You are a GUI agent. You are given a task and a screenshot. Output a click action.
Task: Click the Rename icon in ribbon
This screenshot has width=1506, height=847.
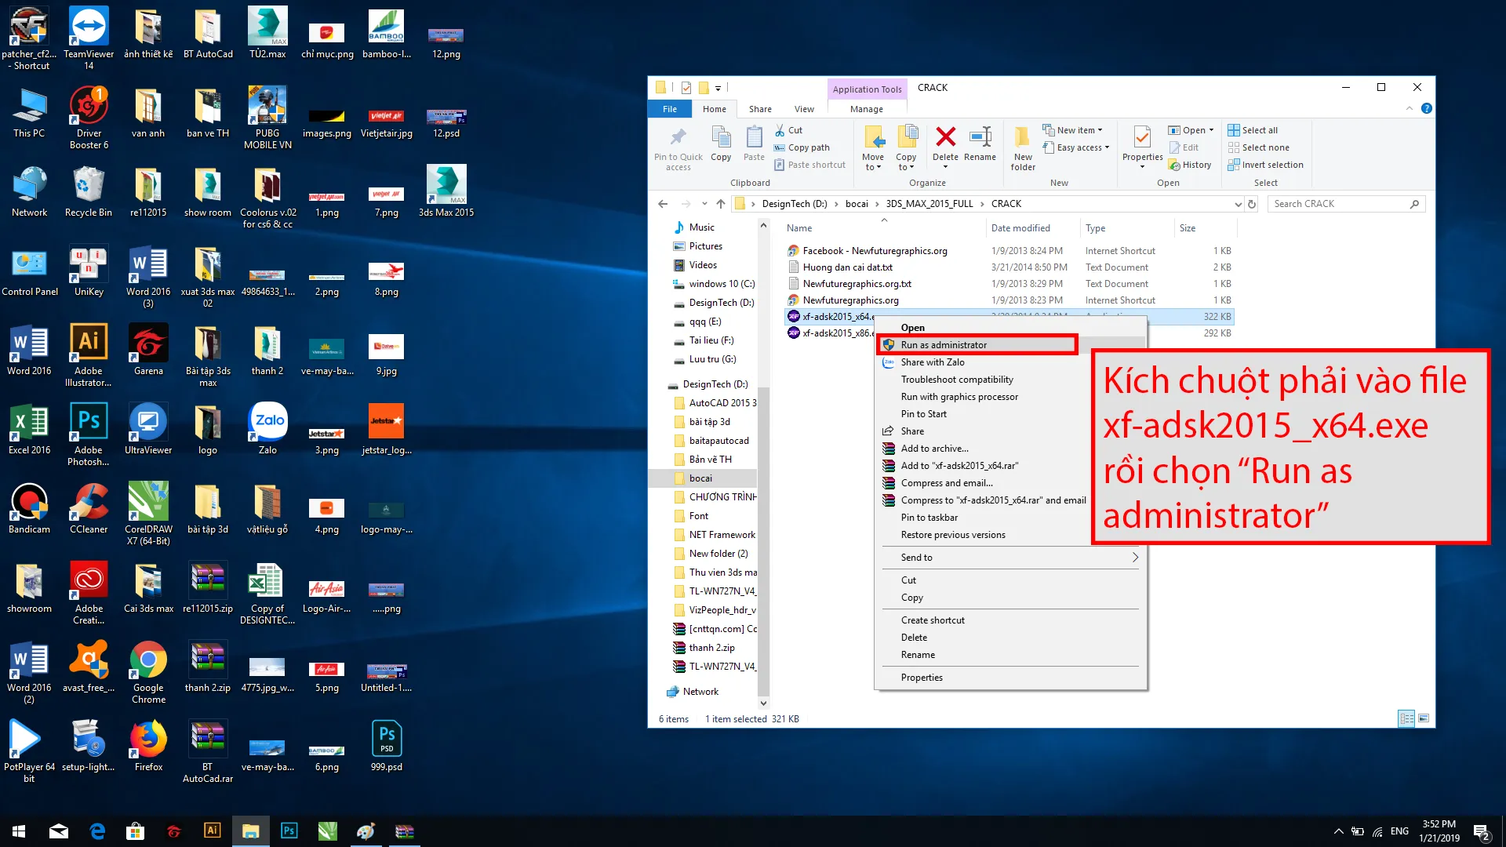[x=980, y=138]
